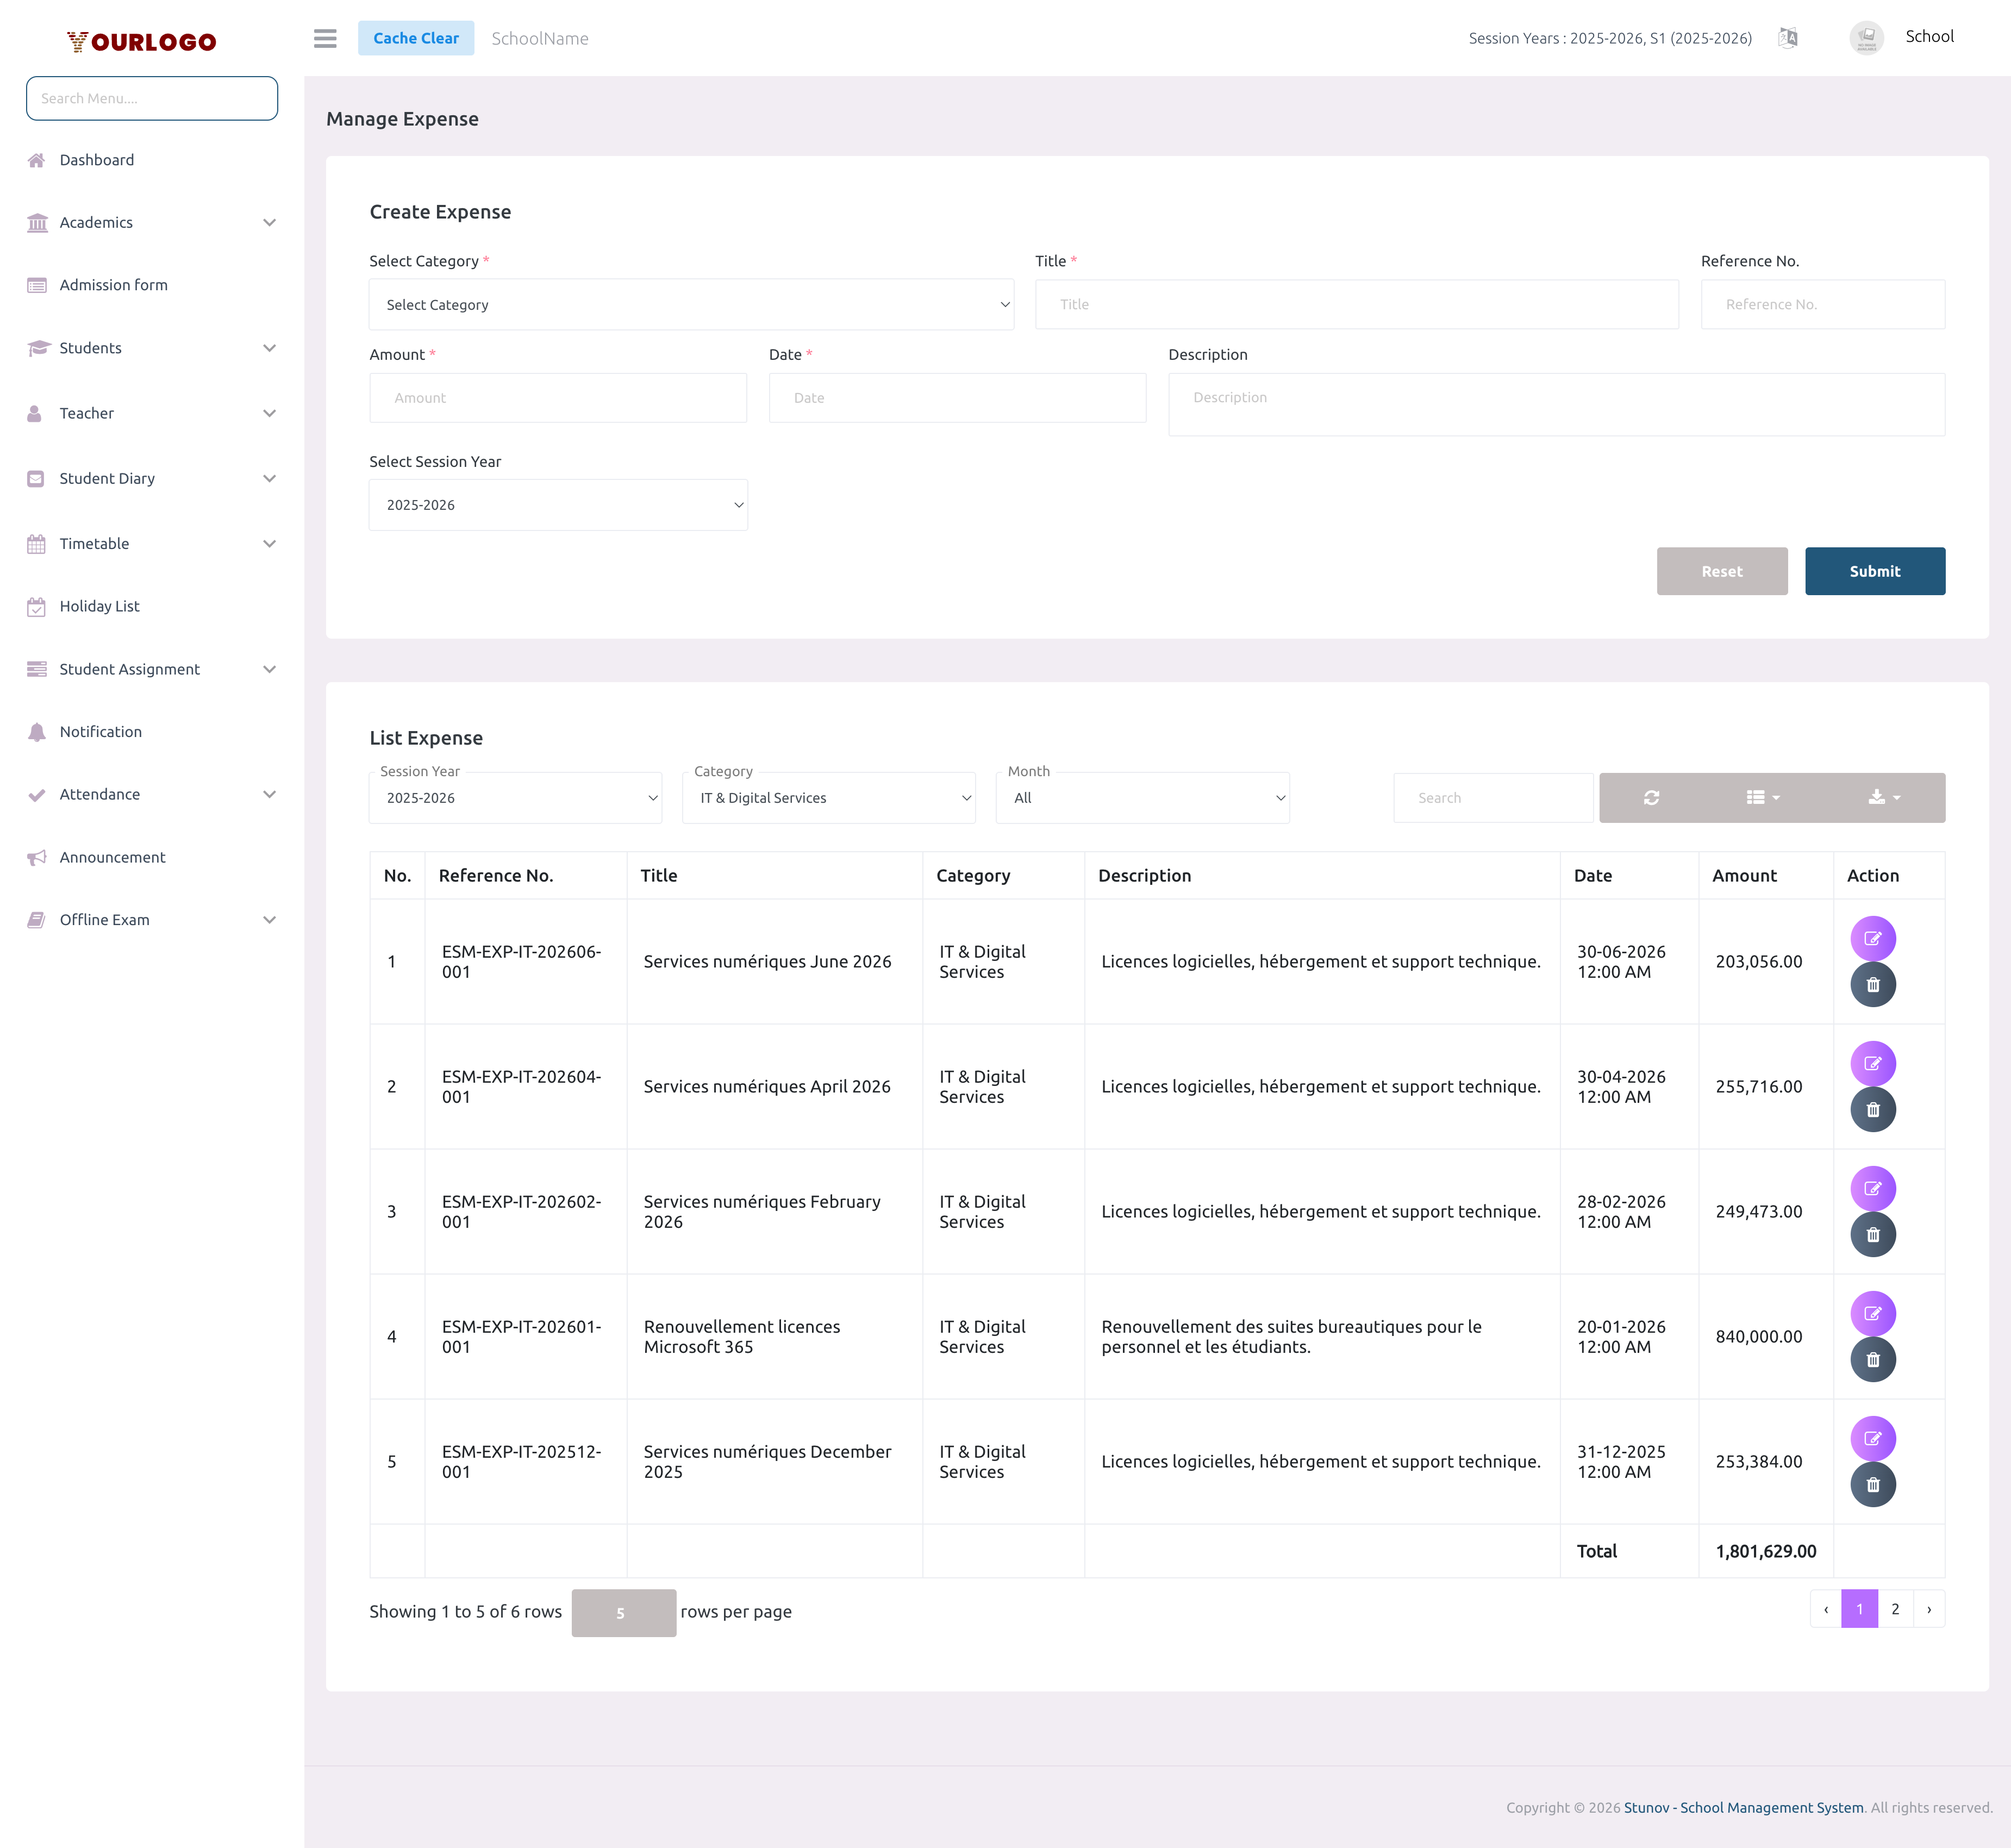The image size is (2011, 1848).
Task: Select the Holiday List calendar icon
Action: tap(36, 605)
